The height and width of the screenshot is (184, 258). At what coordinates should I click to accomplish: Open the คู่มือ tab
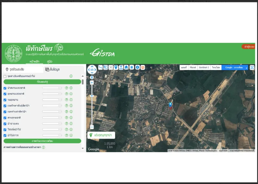point(50,62)
